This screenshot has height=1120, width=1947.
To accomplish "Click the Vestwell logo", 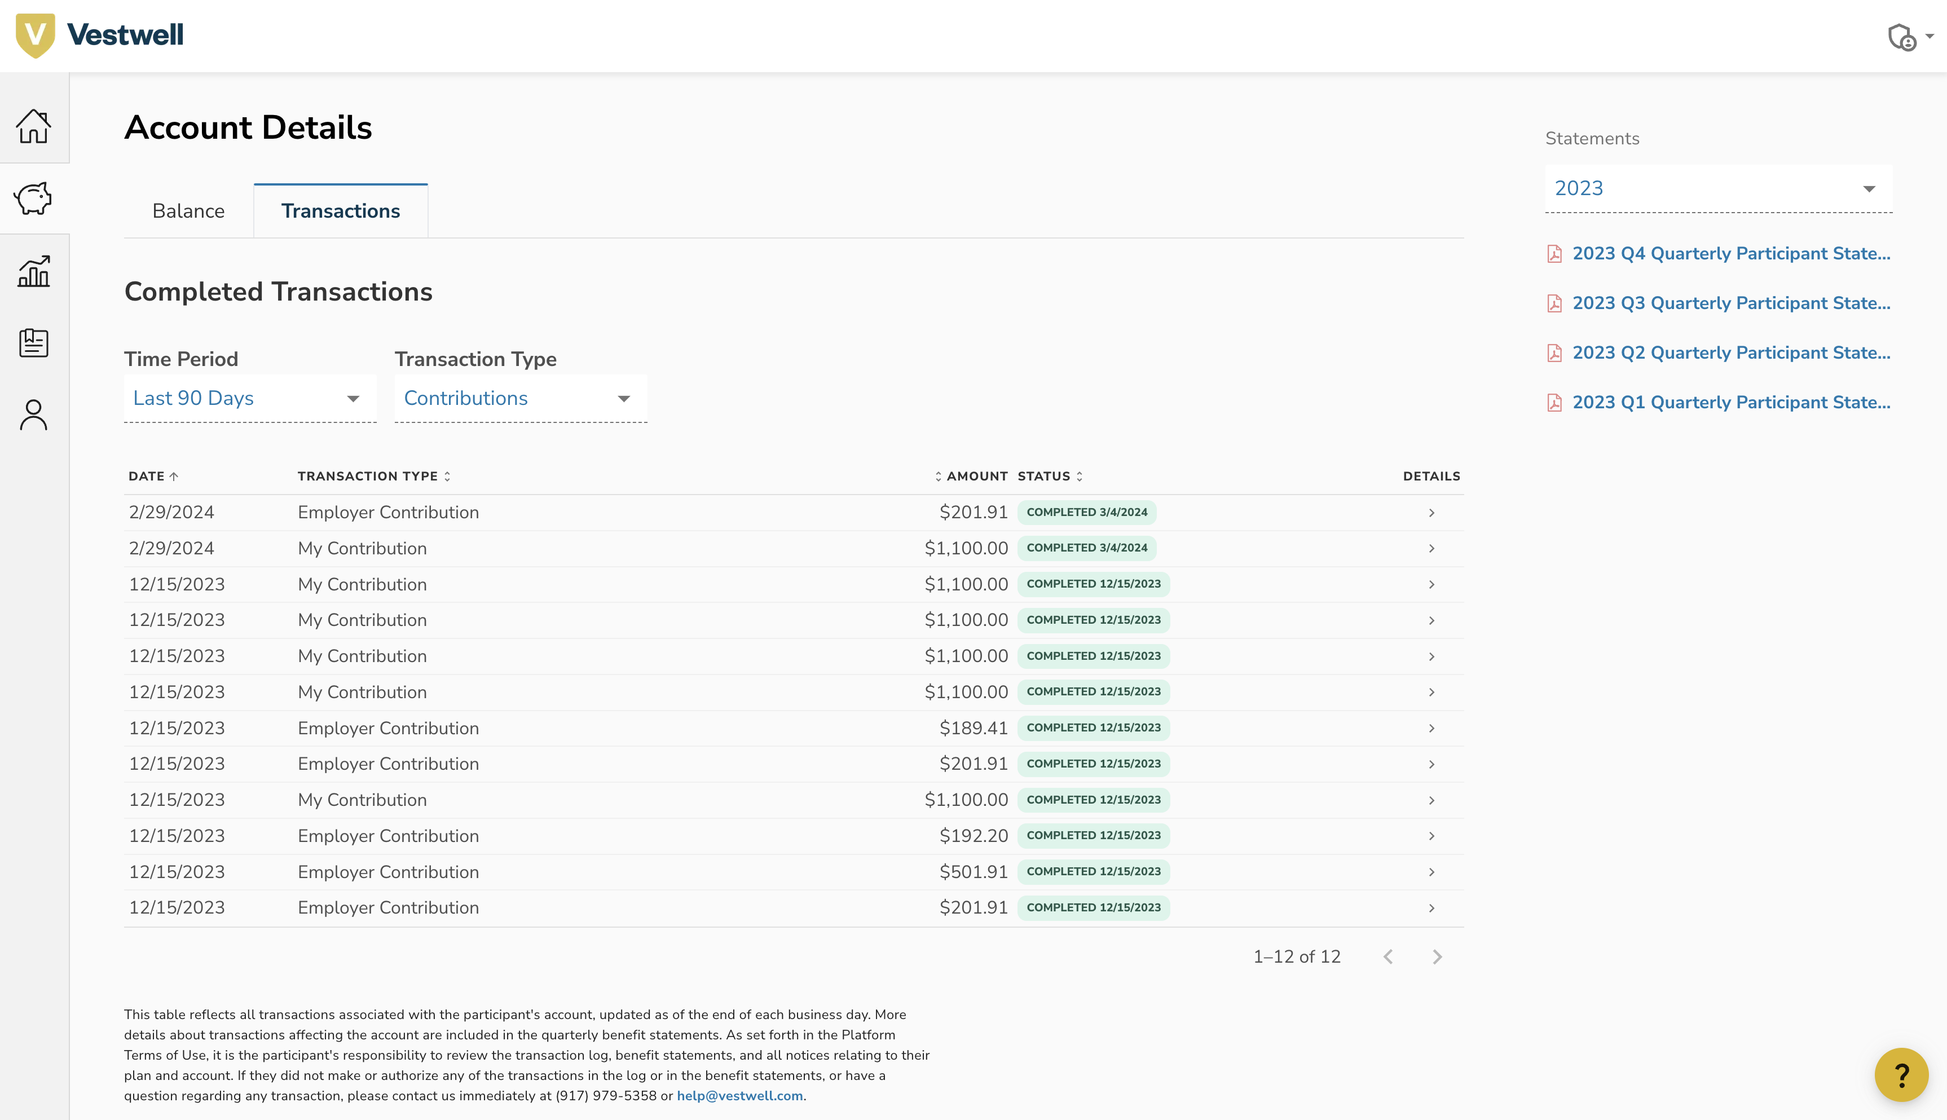I will [100, 36].
